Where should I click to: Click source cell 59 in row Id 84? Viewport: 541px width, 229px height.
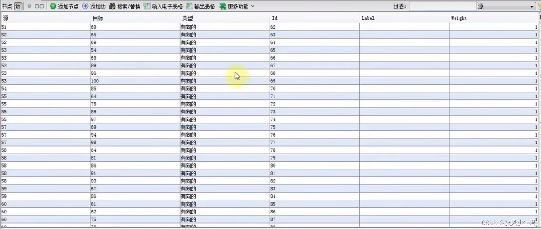point(45,196)
